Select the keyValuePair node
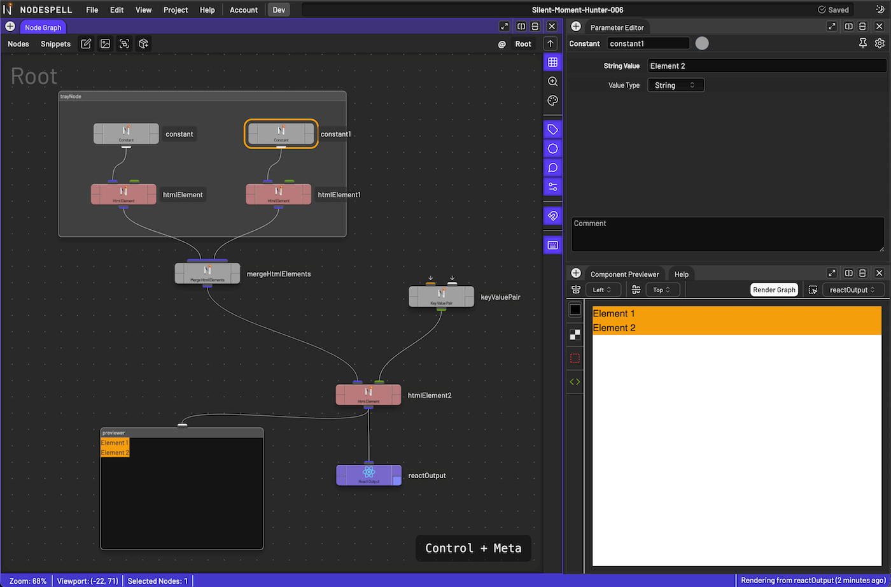This screenshot has width=891, height=587. tap(441, 296)
